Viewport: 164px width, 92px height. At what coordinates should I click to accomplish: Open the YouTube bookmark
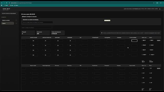pyautogui.click(x=11, y=5)
